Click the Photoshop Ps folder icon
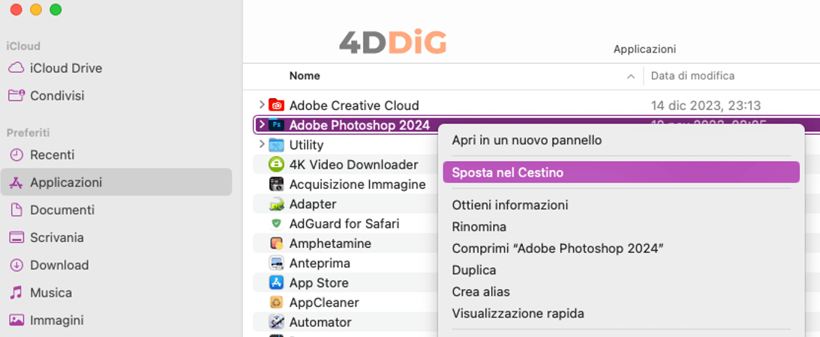820x337 pixels. [x=275, y=125]
